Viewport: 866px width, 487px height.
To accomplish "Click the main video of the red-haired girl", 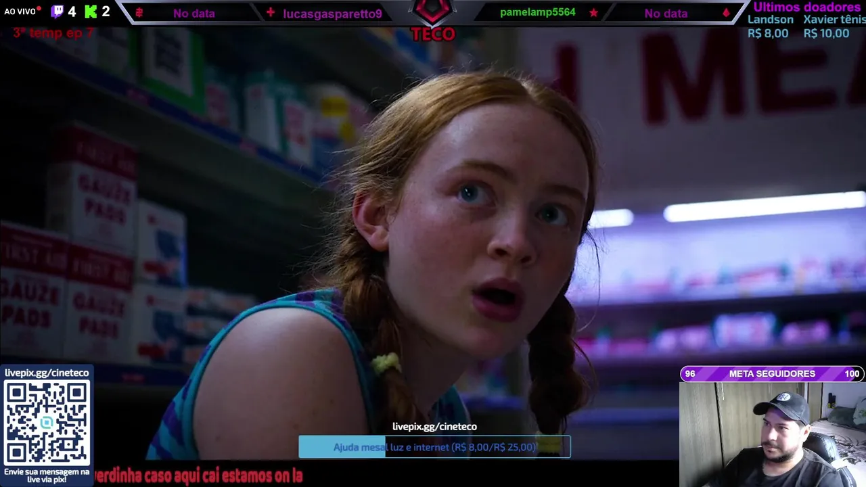I will [433, 243].
